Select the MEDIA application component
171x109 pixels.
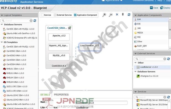pyautogui.click(x=151, y=33)
